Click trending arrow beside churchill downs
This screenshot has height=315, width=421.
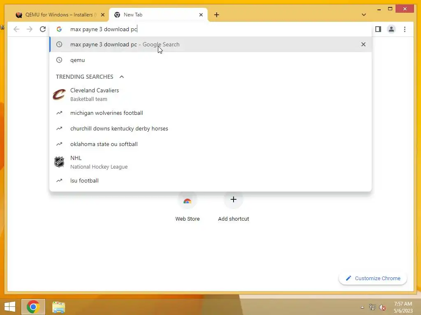[59, 128]
